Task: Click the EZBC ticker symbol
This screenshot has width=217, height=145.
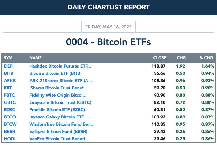Action: [x=9, y=110]
